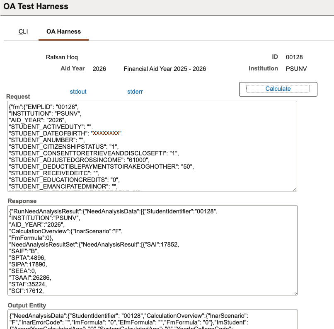The width and height of the screenshot is (334, 329).
Task: Click the Aid Year value 2026
Action: [x=99, y=69]
